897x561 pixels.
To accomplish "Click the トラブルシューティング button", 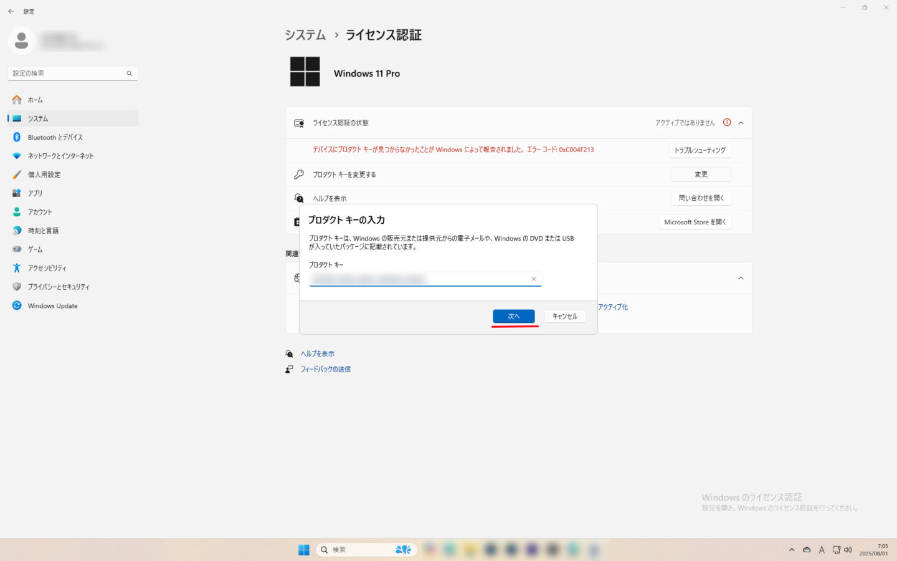I will pyautogui.click(x=700, y=150).
